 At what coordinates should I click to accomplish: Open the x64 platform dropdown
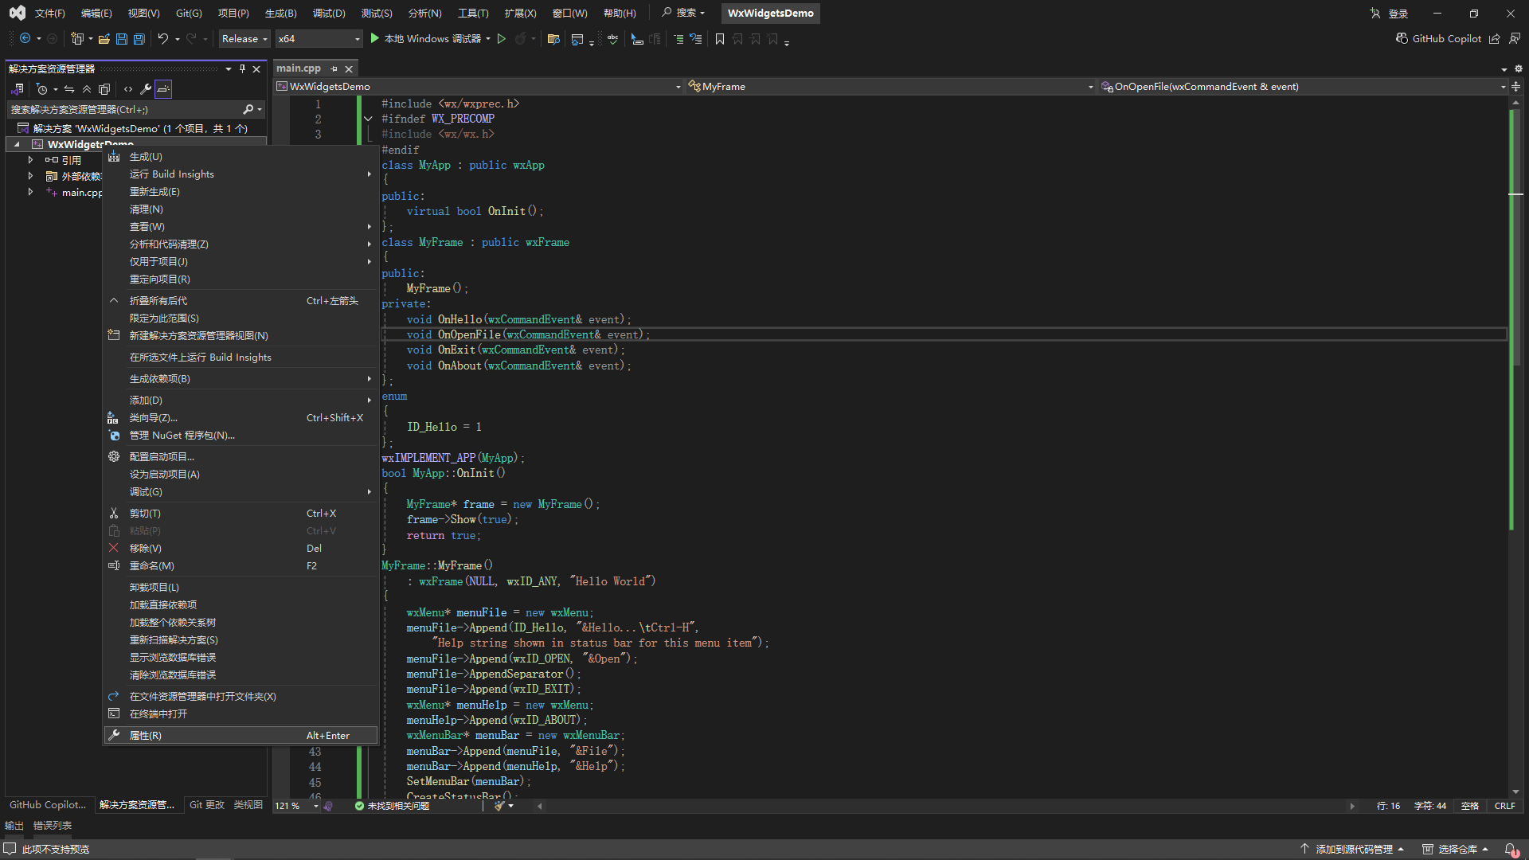319,39
